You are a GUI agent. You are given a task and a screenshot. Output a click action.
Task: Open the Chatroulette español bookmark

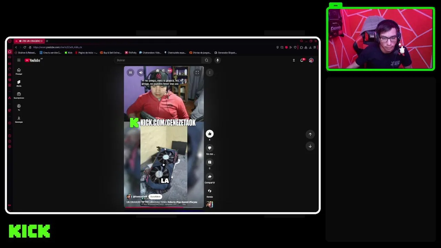click(175, 53)
